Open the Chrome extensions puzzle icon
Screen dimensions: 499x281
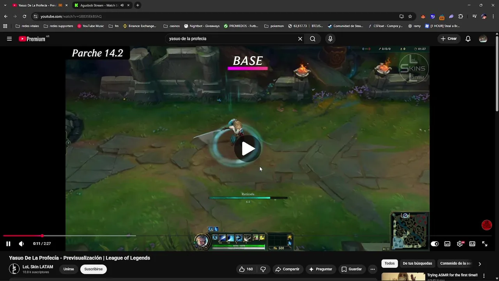460,16
